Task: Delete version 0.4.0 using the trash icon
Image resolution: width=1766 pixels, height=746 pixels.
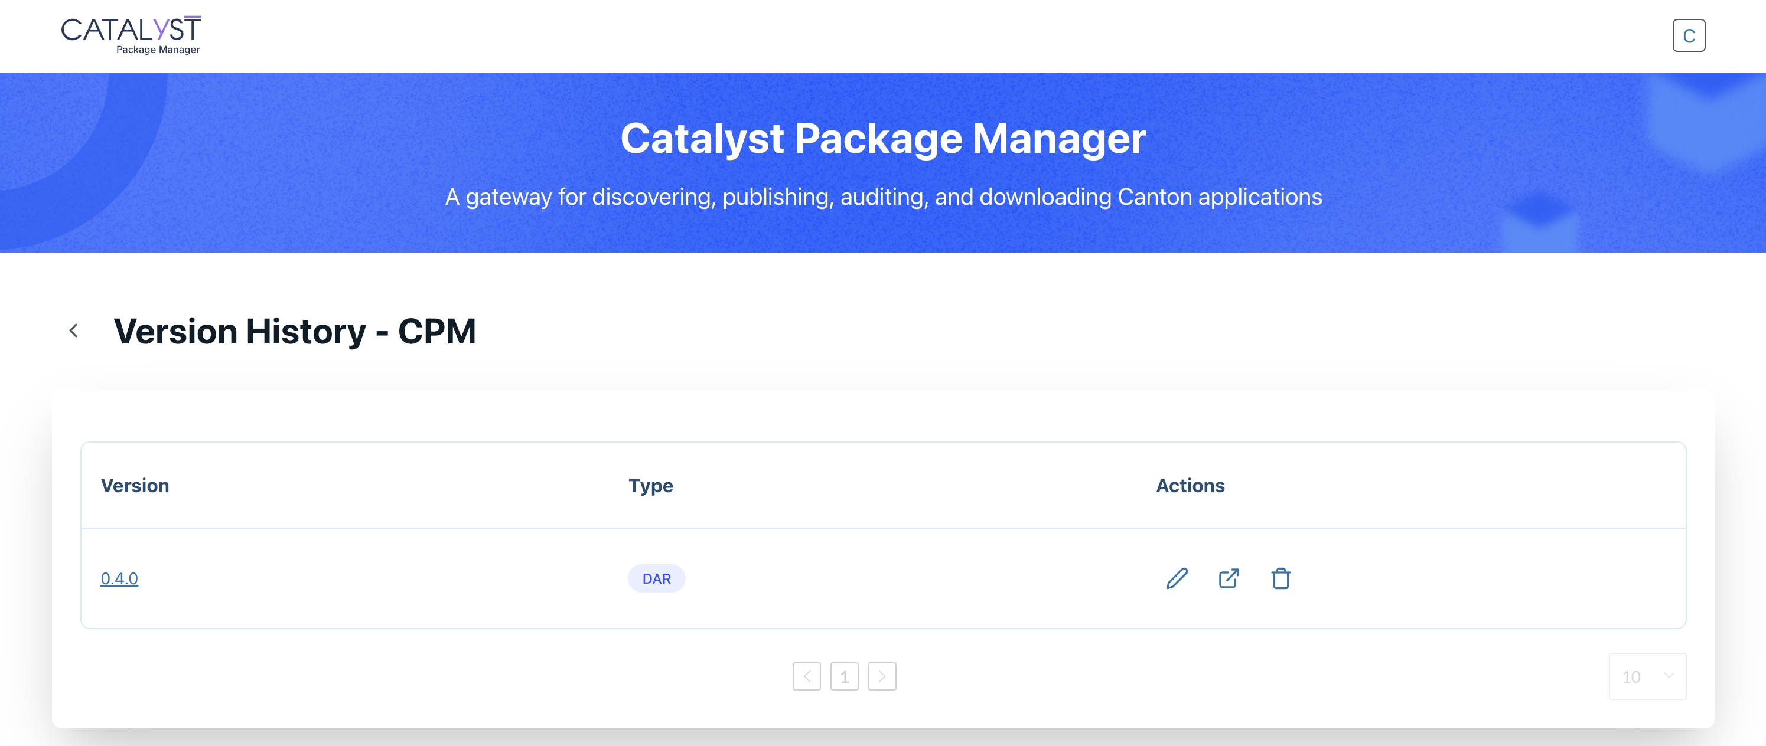Action: tap(1280, 578)
